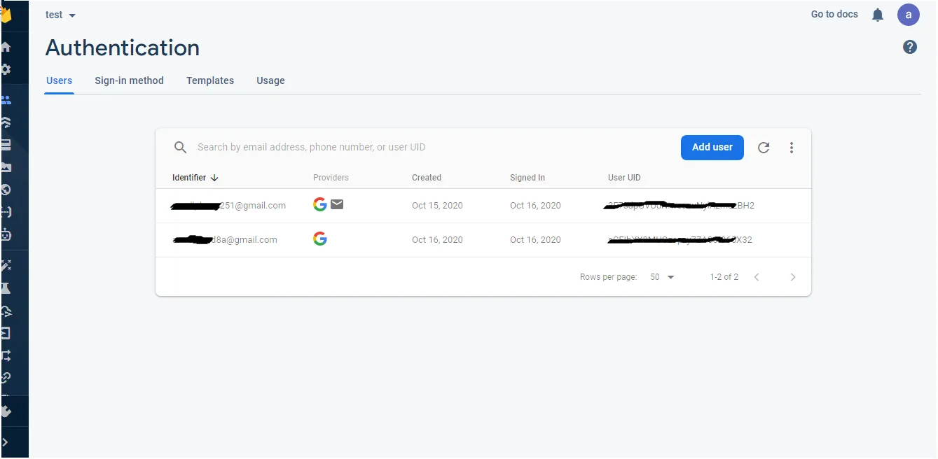The image size is (938, 459).
Task: Open Storage image icon in the sidebar
Action: pyautogui.click(x=6, y=167)
